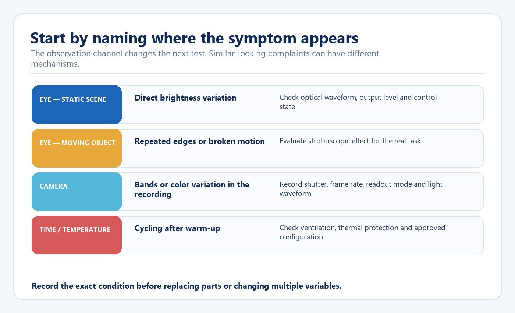The height and width of the screenshot is (313, 515).
Task: Click 'Check ventilation, thermal protection' description
Action: tap(362, 232)
